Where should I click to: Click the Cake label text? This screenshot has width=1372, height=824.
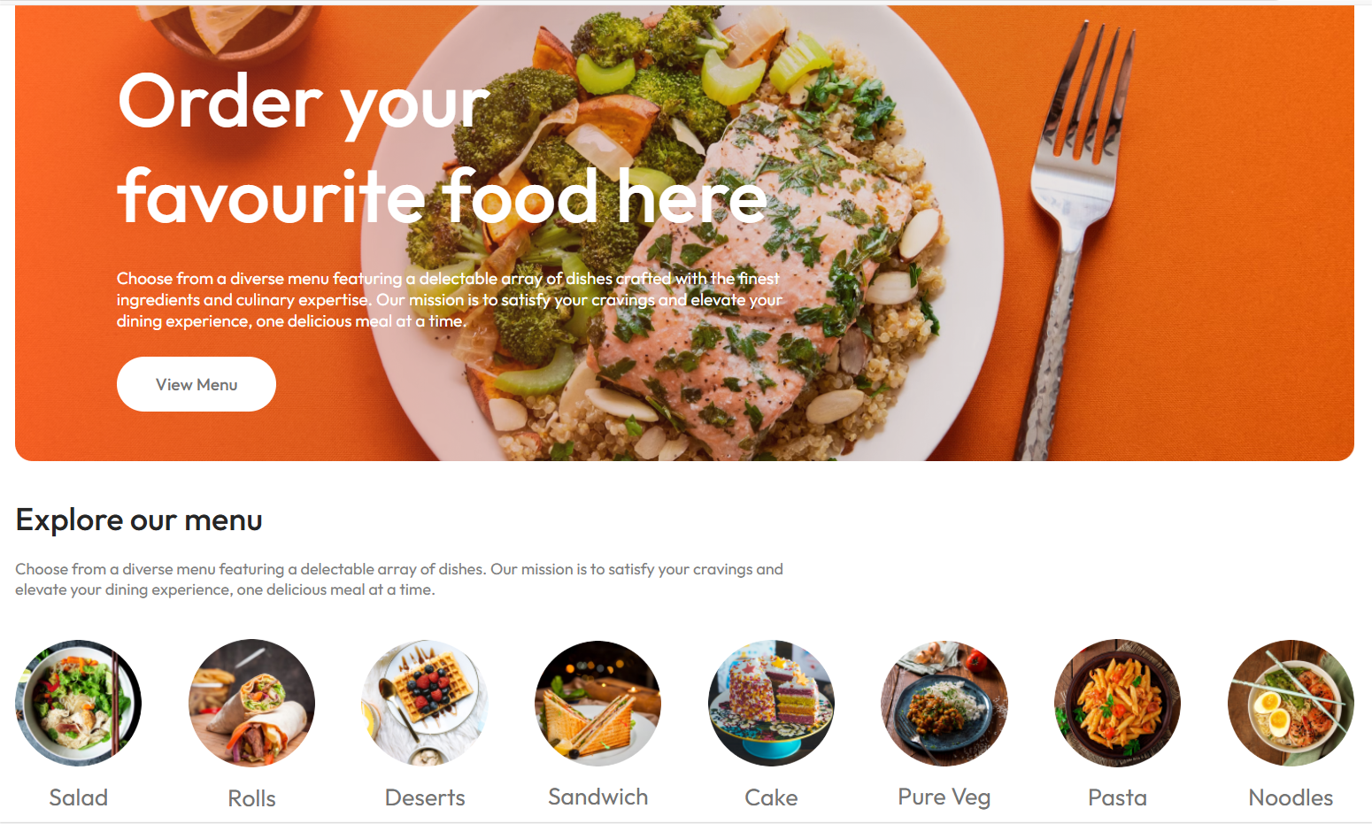(771, 797)
